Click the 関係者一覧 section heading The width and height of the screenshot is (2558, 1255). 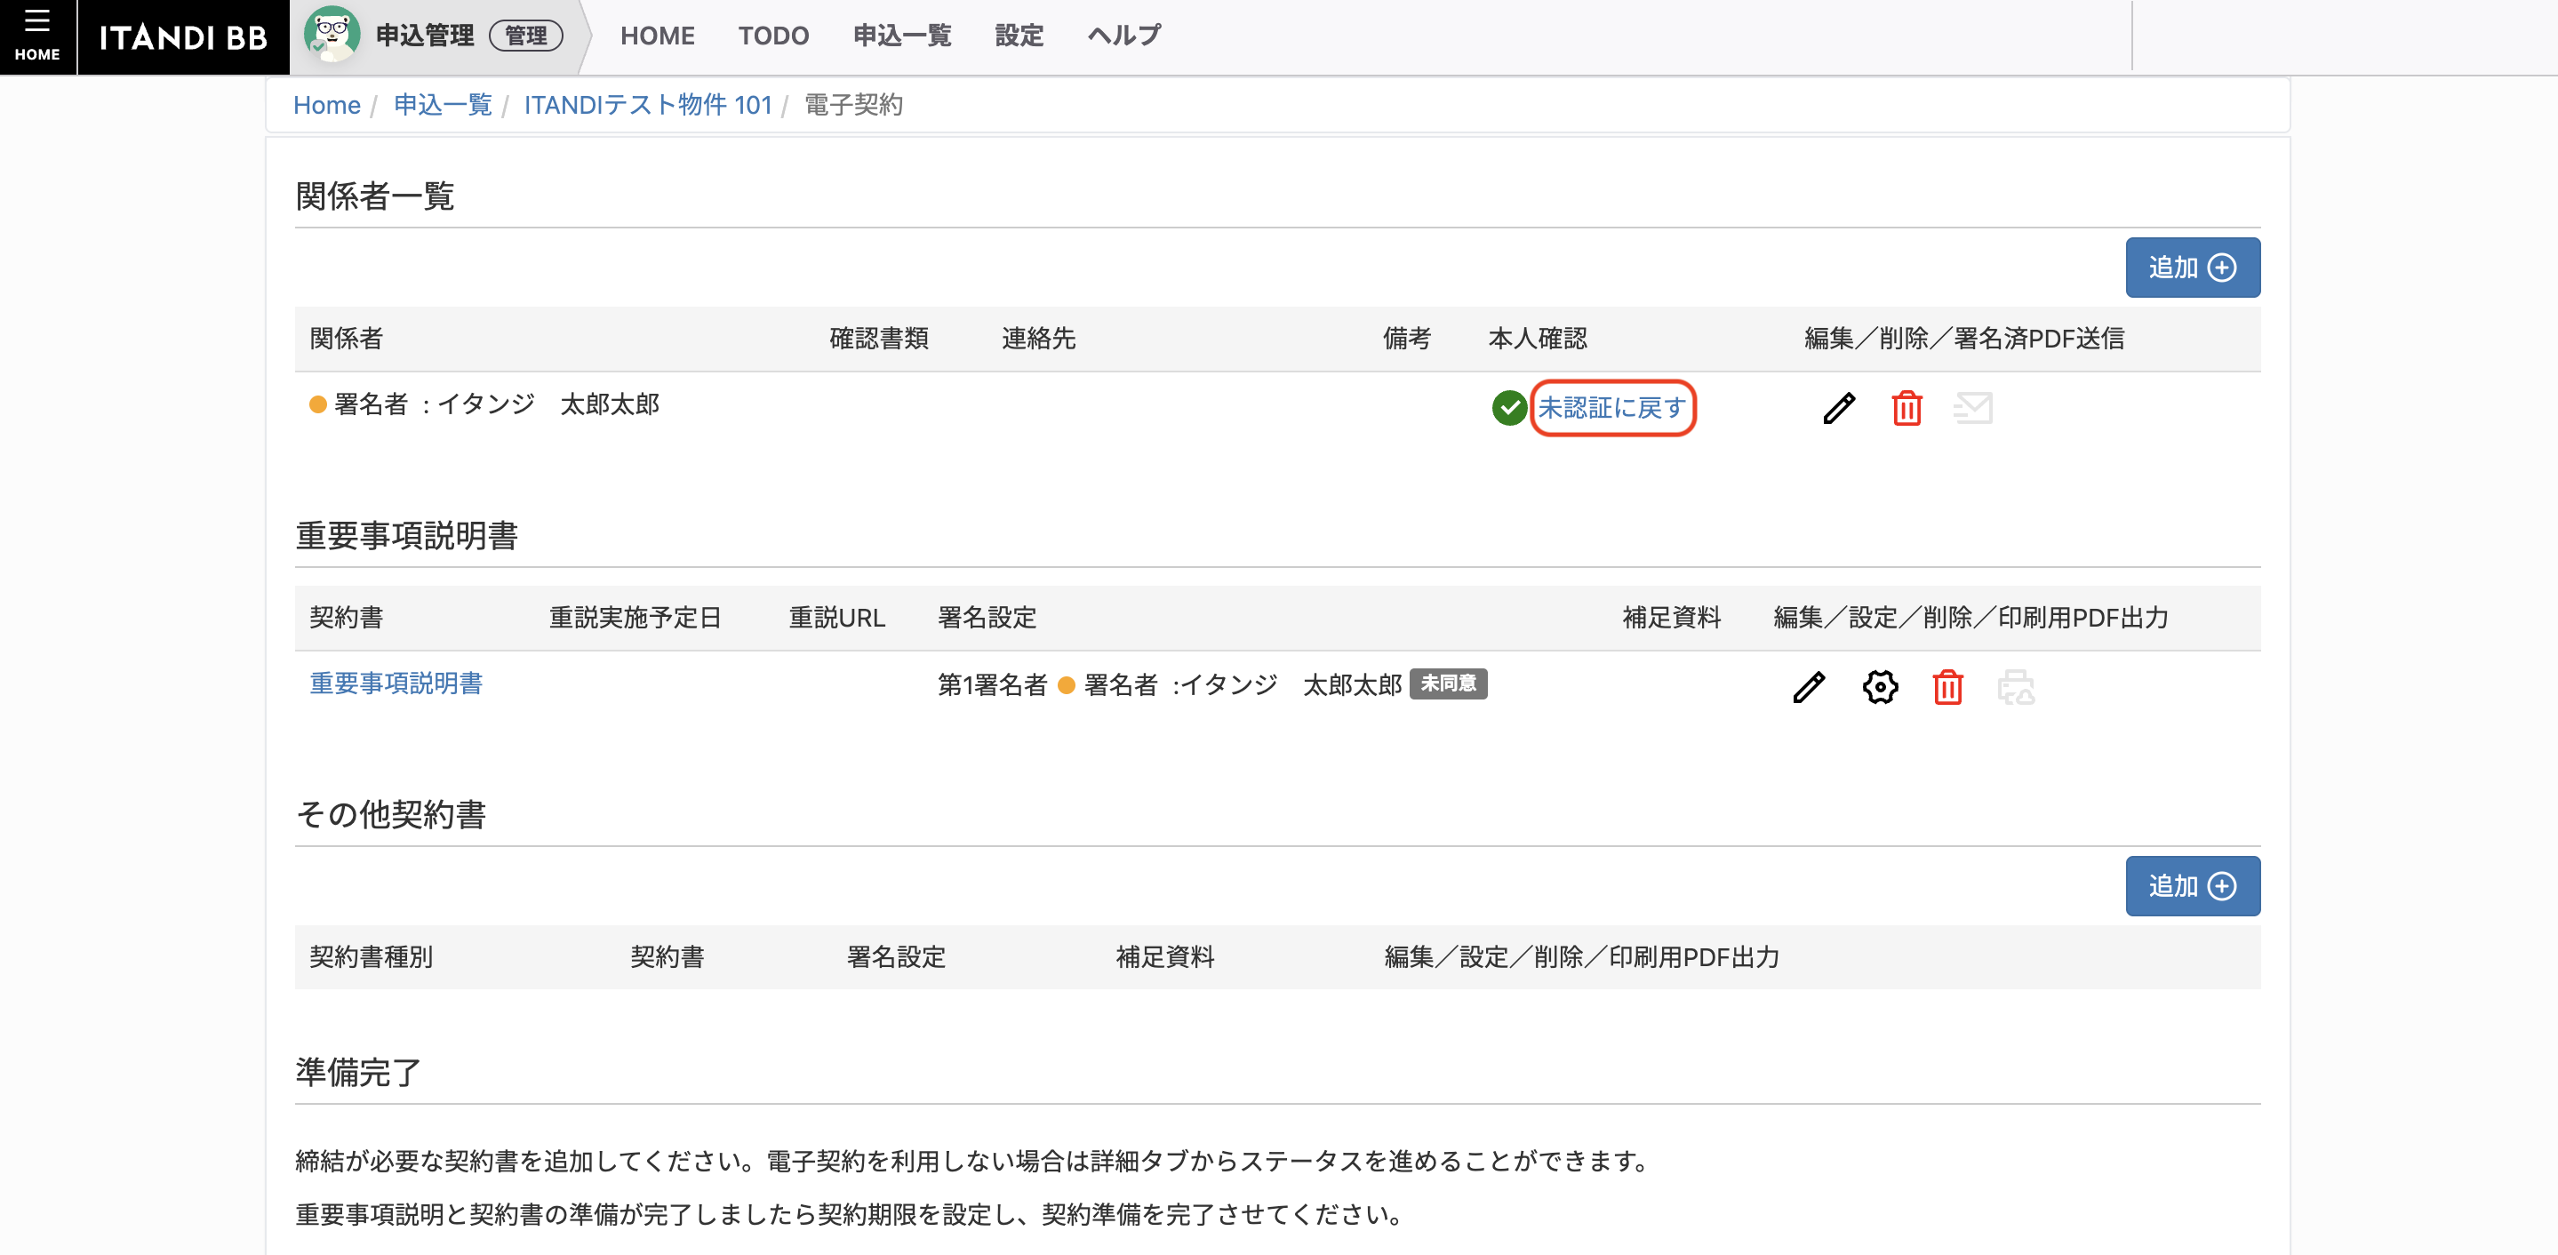point(374,196)
